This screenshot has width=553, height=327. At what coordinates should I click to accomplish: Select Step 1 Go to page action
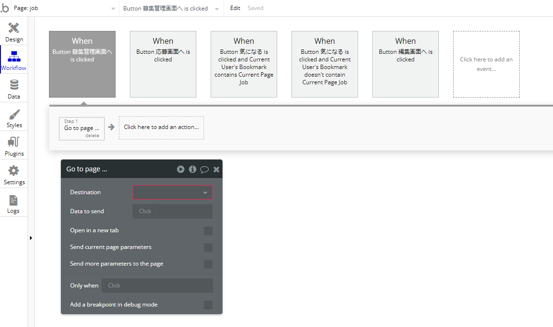pyautogui.click(x=81, y=128)
